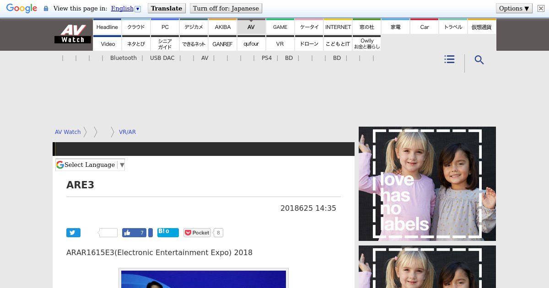Viewport: 549px width, 288px height.
Task: Open the トラベル tab
Action: (453, 27)
